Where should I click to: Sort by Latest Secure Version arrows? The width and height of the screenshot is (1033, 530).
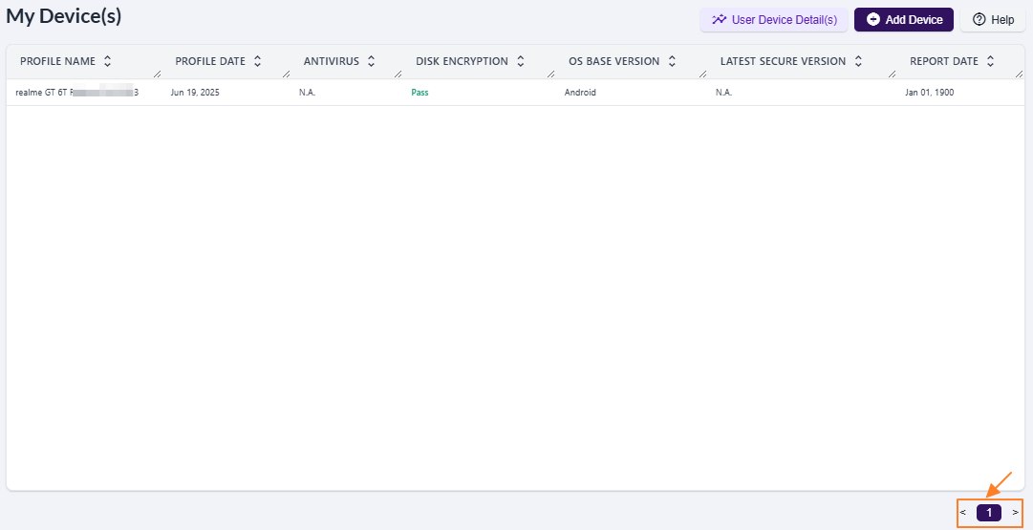tap(858, 61)
